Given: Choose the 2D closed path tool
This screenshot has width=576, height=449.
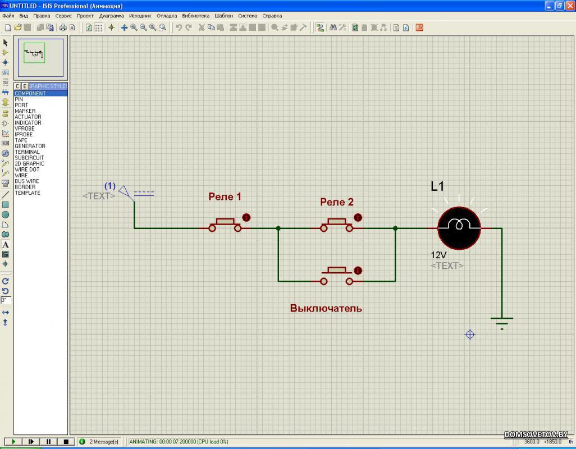Looking at the screenshot, I should [x=5, y=234].
